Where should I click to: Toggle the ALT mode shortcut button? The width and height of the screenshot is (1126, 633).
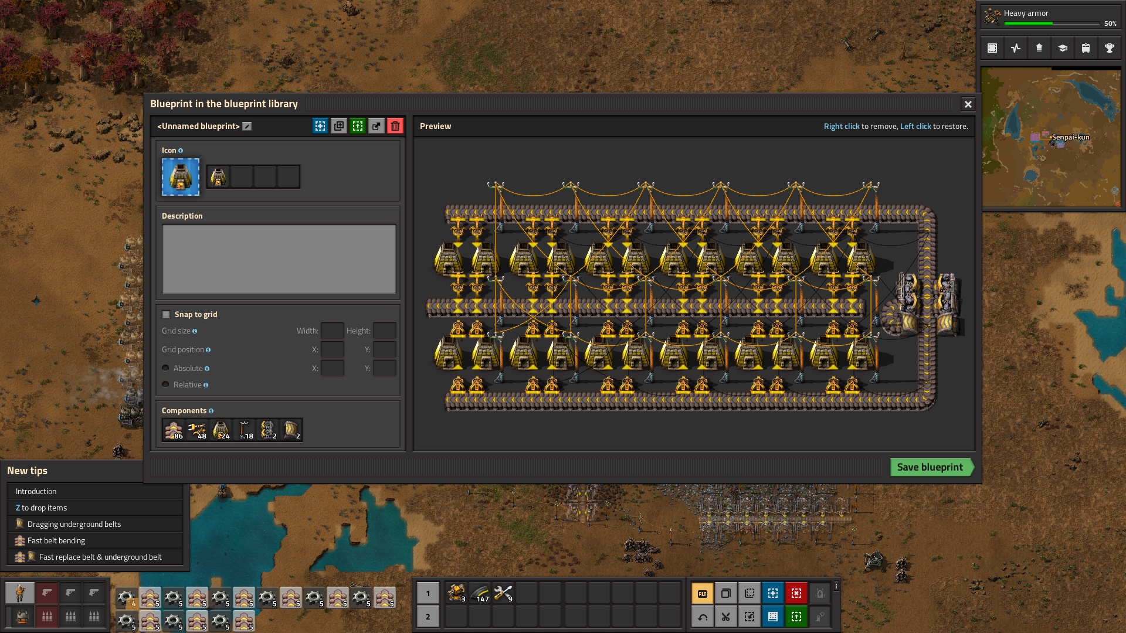703,593
